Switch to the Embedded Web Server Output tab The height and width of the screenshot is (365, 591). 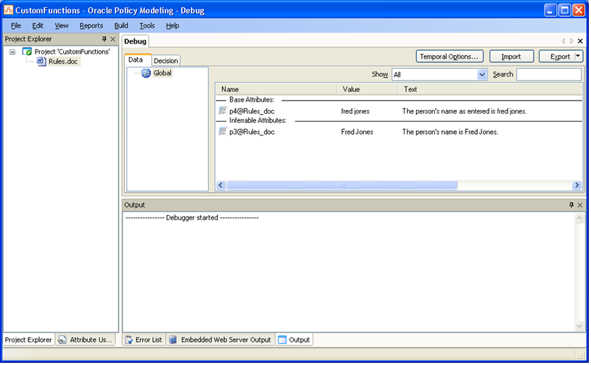[x=220, y=340]
